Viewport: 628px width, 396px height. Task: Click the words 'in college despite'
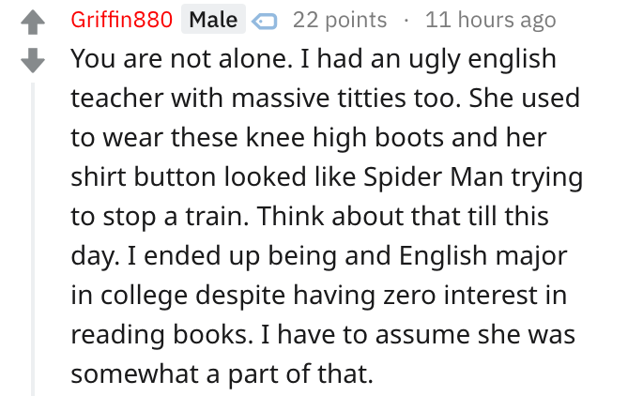click(178, 296)
